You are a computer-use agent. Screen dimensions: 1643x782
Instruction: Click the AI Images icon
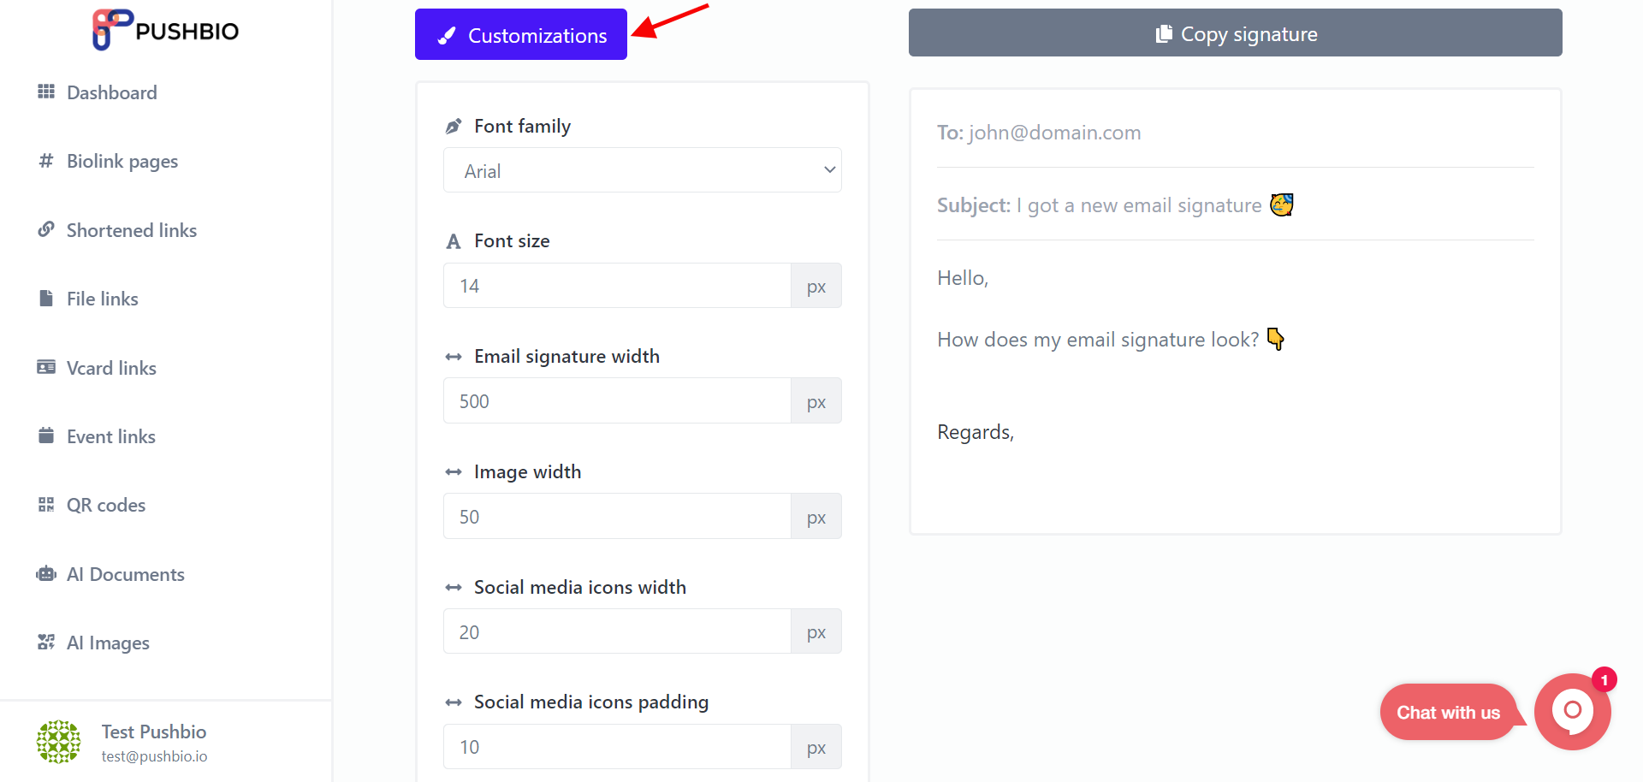pos(46,642)
